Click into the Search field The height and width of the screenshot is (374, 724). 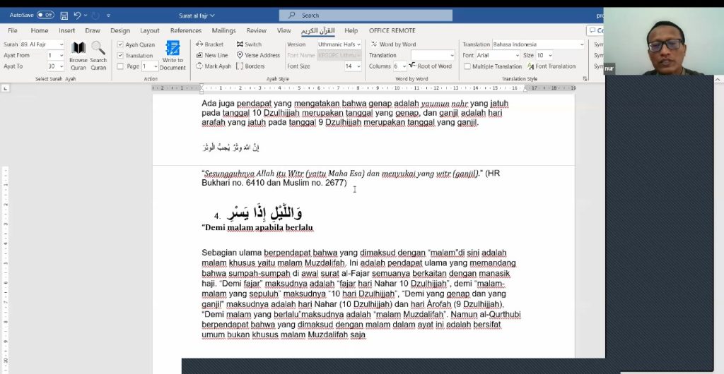pyautogui.click(x=366, y=16)
